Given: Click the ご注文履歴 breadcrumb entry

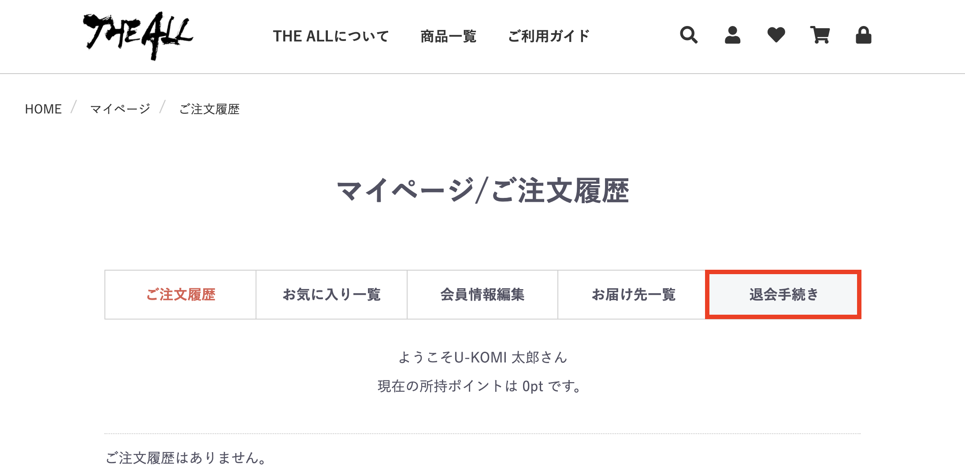Looking at the screenshot, I should [x=209, y=109].
